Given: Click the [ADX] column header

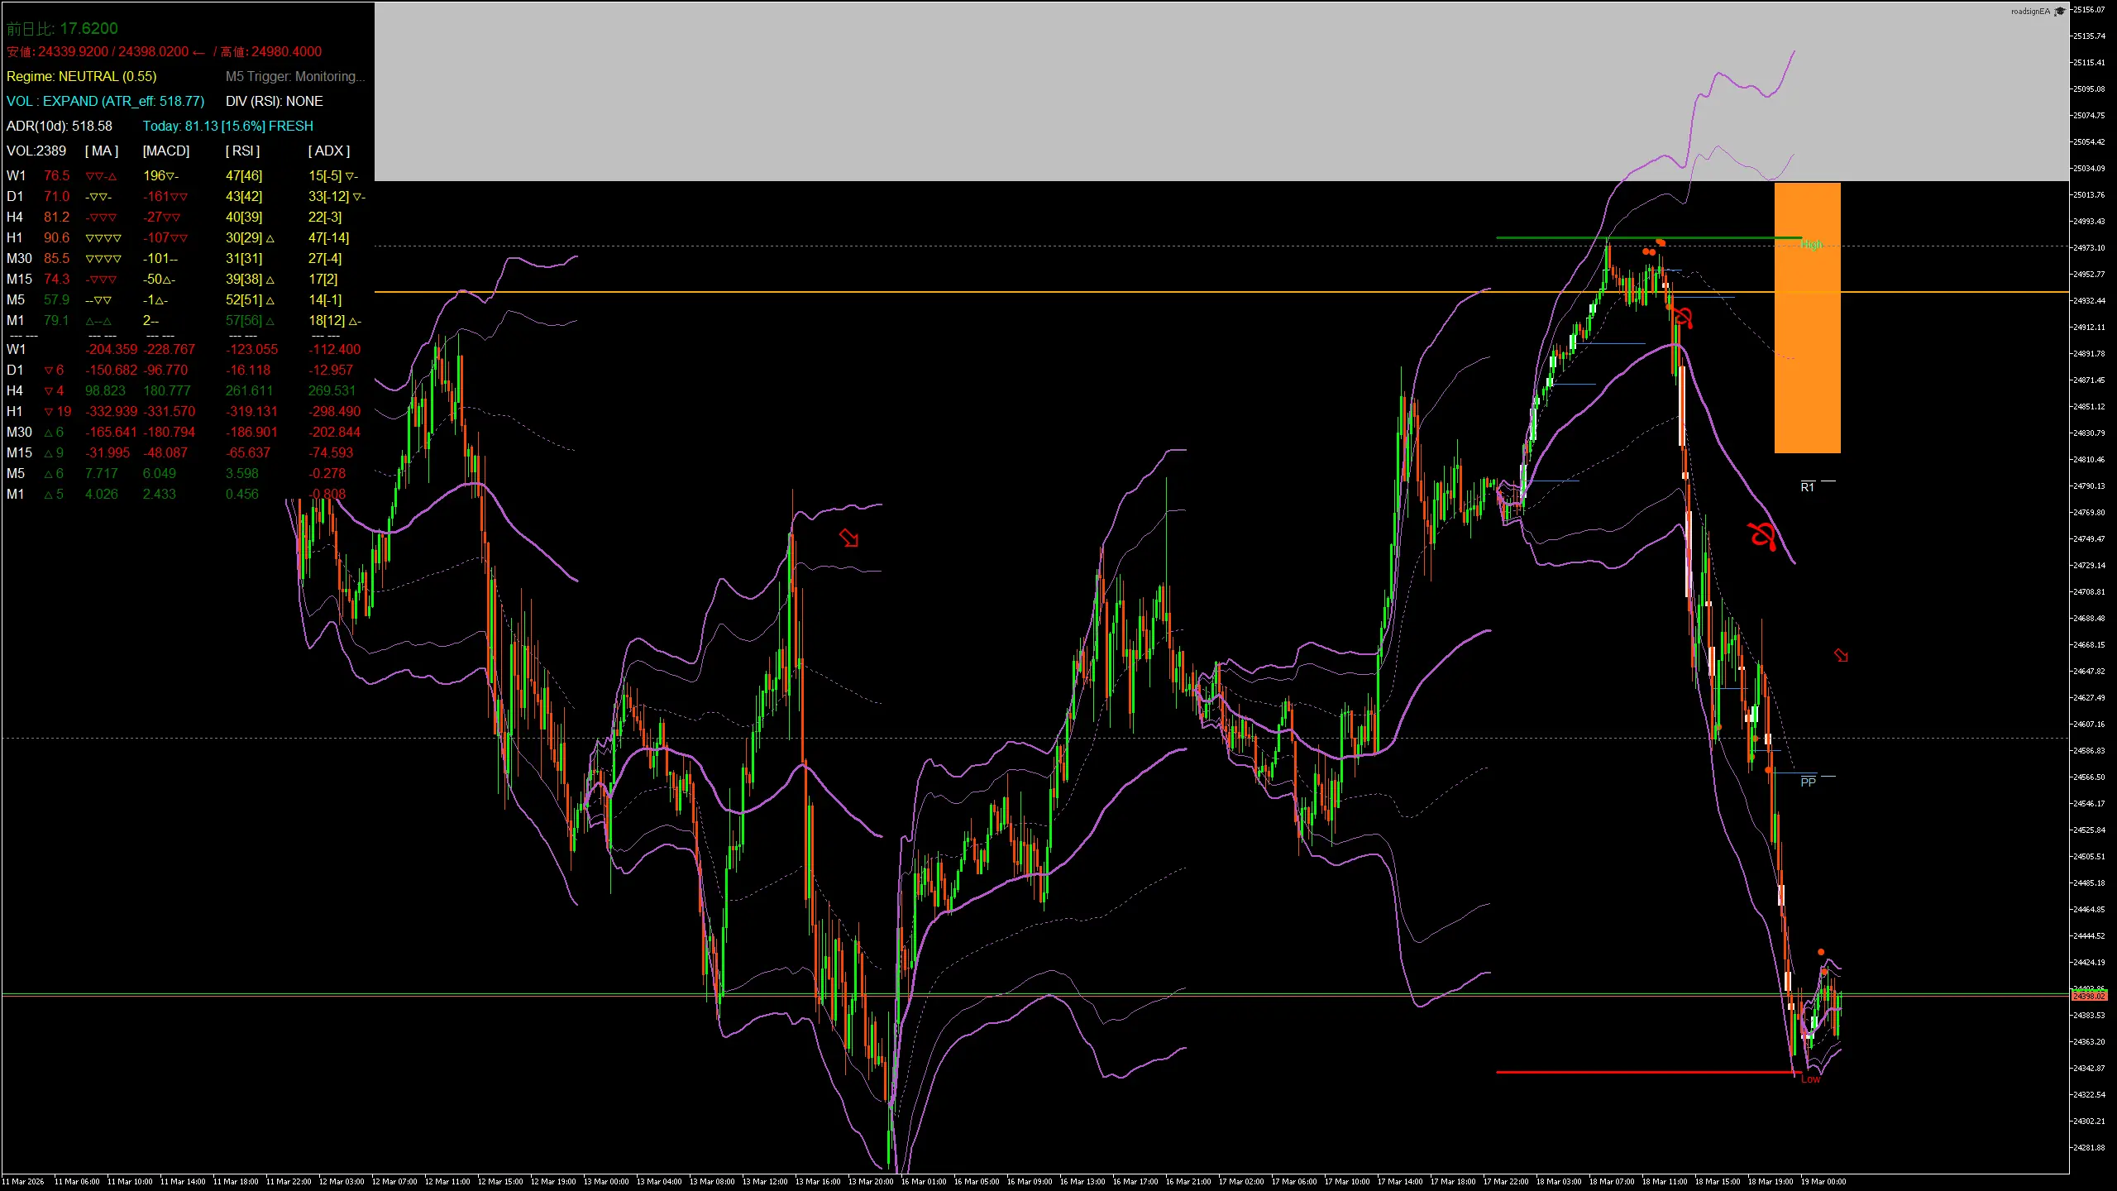Looking at the screenshot, I should 328,151.
